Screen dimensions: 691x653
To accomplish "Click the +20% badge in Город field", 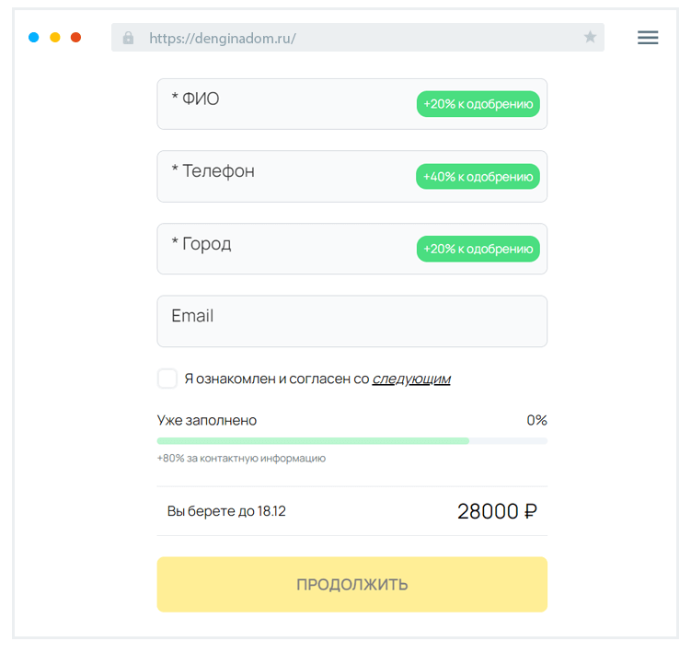I will (478, 249).
